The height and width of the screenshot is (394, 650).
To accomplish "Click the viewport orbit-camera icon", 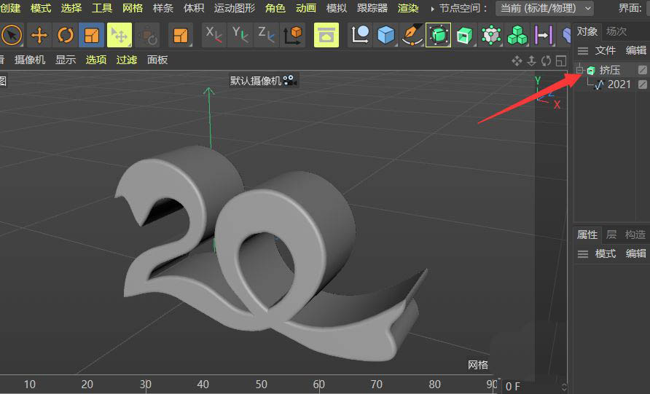I will click(546, 61).
